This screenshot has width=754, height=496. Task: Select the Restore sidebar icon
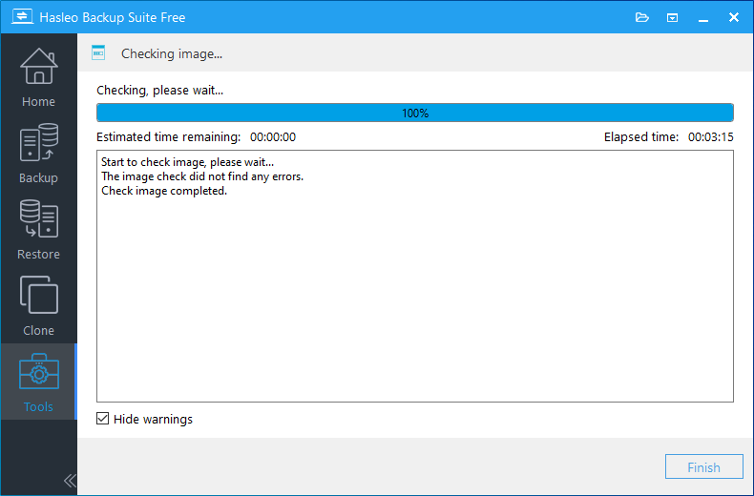click(x=38, y=220)
